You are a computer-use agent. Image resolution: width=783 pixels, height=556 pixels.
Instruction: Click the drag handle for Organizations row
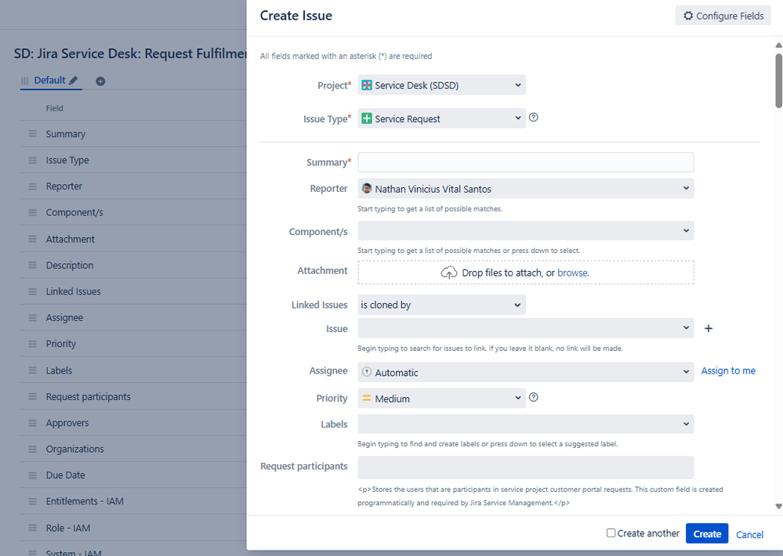32,449
